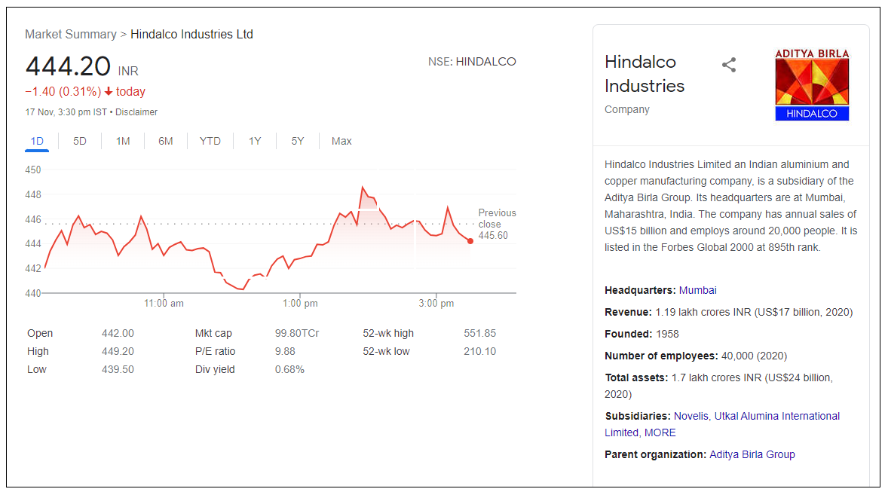
Task: Click the NSE: HINDALCO ticker label
Action: [472, 62]
